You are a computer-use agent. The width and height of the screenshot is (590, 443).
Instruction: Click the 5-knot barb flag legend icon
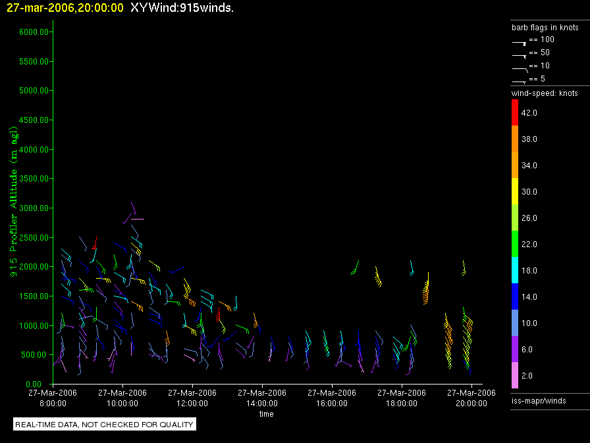pyautogui.click(x=520, y=81)
